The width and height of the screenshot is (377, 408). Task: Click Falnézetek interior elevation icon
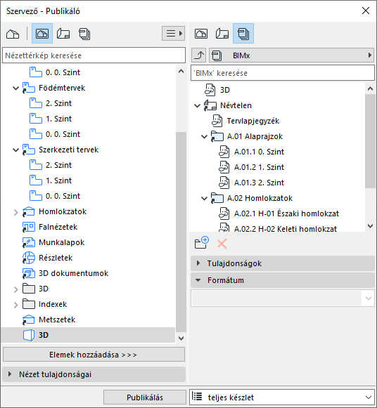(x=29, y=227)
